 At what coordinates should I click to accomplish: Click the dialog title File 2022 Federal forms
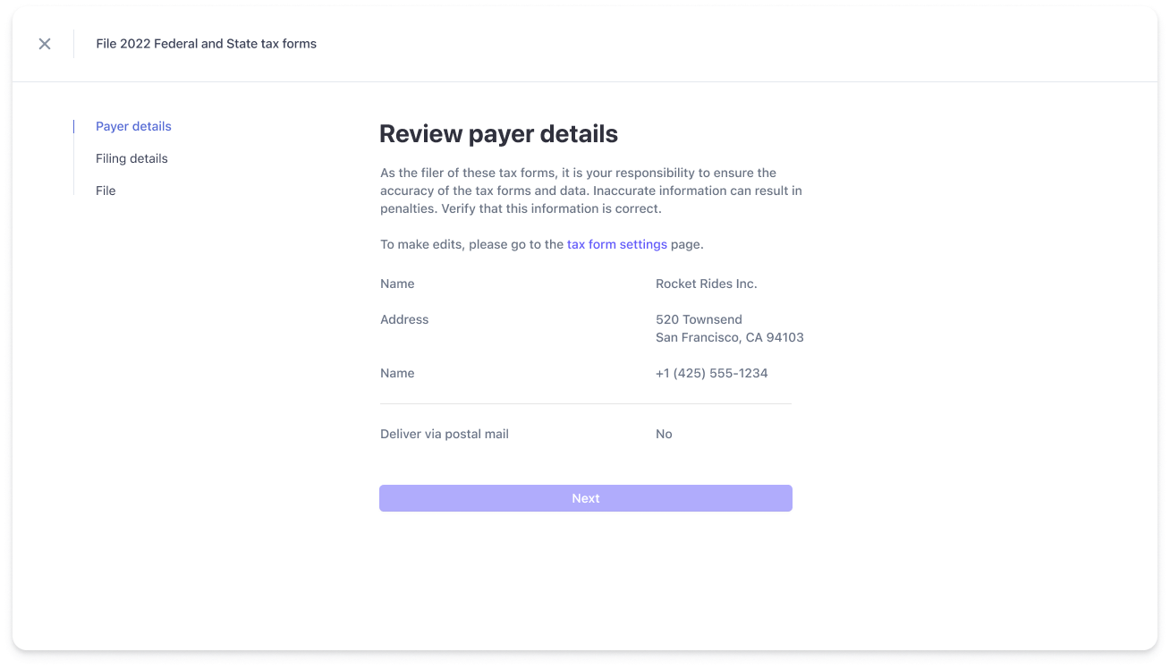pyautogui.click(x=206, y=43)
